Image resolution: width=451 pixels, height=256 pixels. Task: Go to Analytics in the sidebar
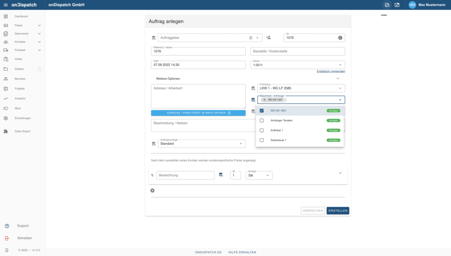(20, 98)
